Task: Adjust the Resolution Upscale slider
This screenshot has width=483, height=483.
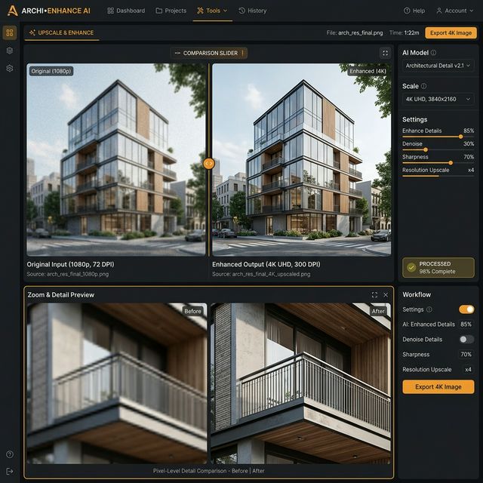Action: click(438, 176)
